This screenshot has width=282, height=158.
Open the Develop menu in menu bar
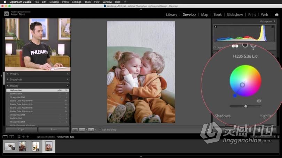coord(54,2)
